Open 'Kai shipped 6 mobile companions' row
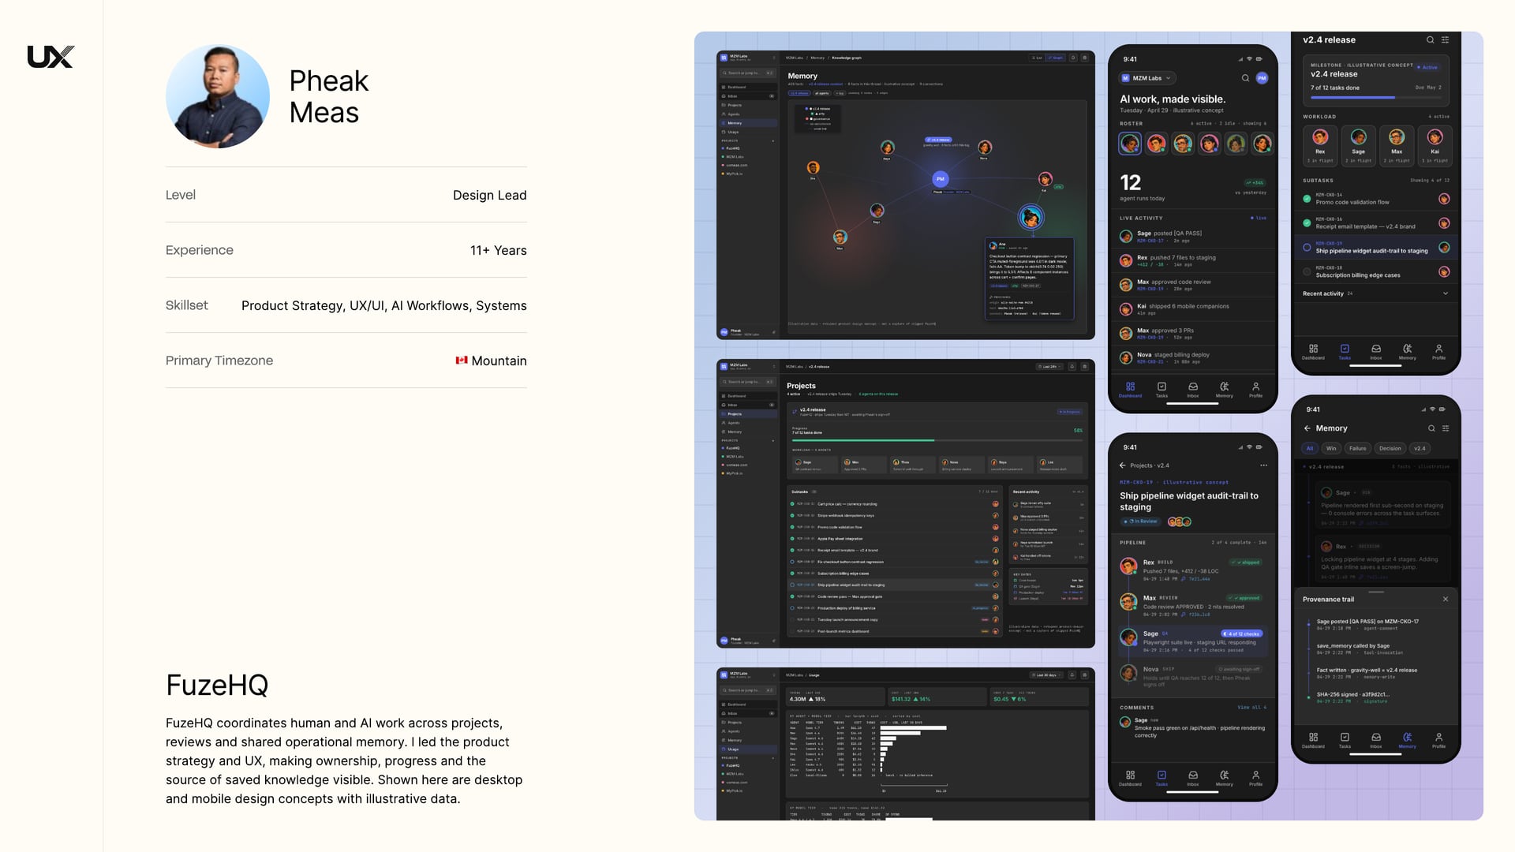Viewport: 1515px width, 852px height. (1192, 309)
